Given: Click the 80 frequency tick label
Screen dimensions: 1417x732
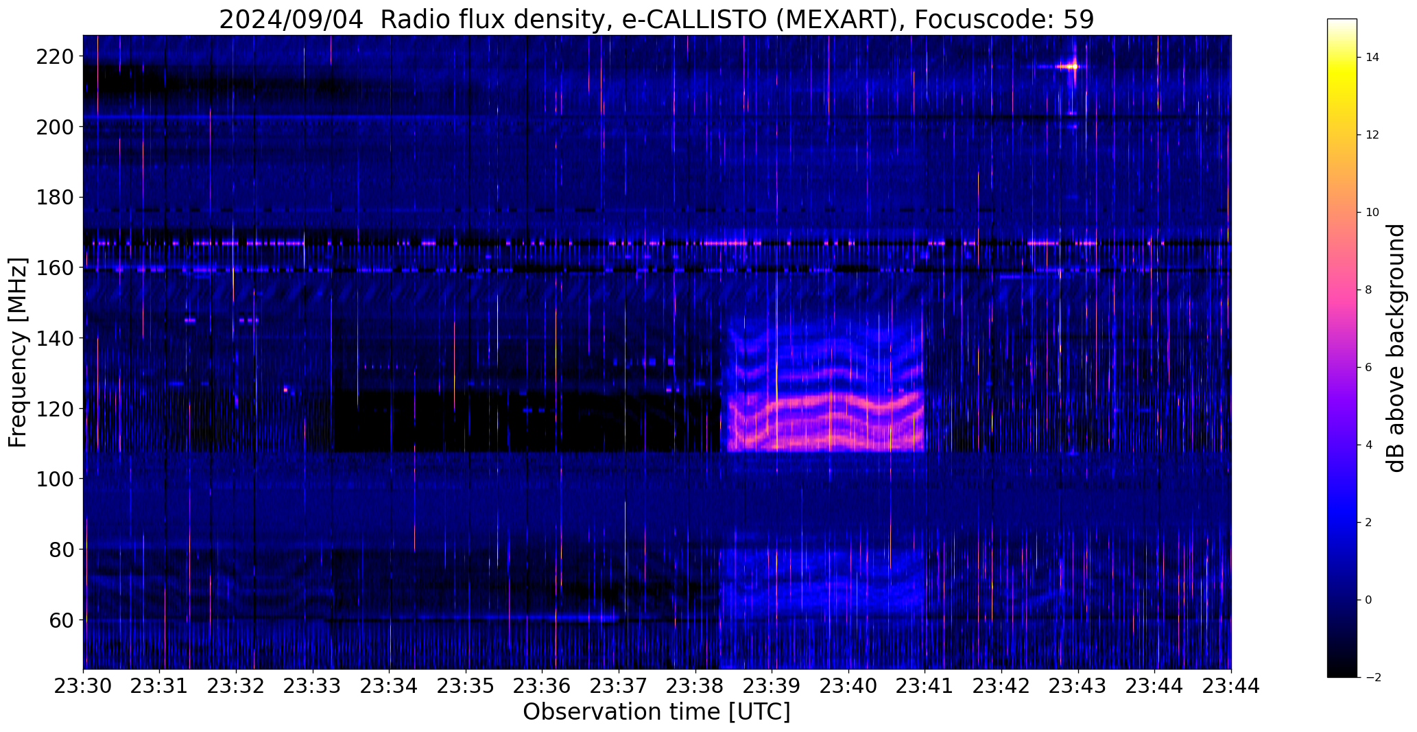Looking at the screenshot, I should point(60,550).
